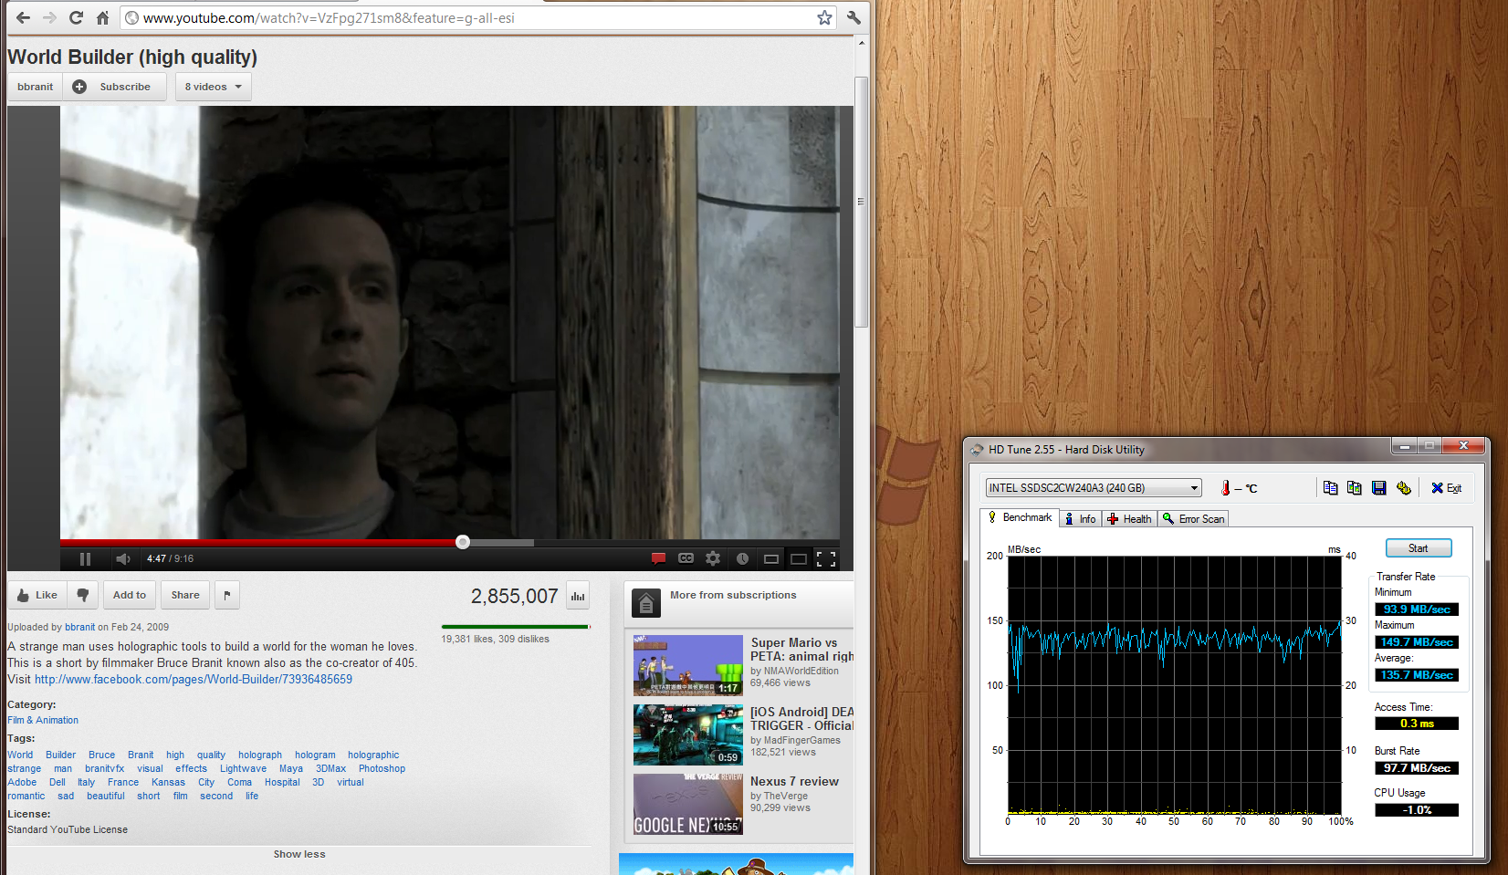
Task: Open the Nexus 7 review video title
Action: (794, 781)
